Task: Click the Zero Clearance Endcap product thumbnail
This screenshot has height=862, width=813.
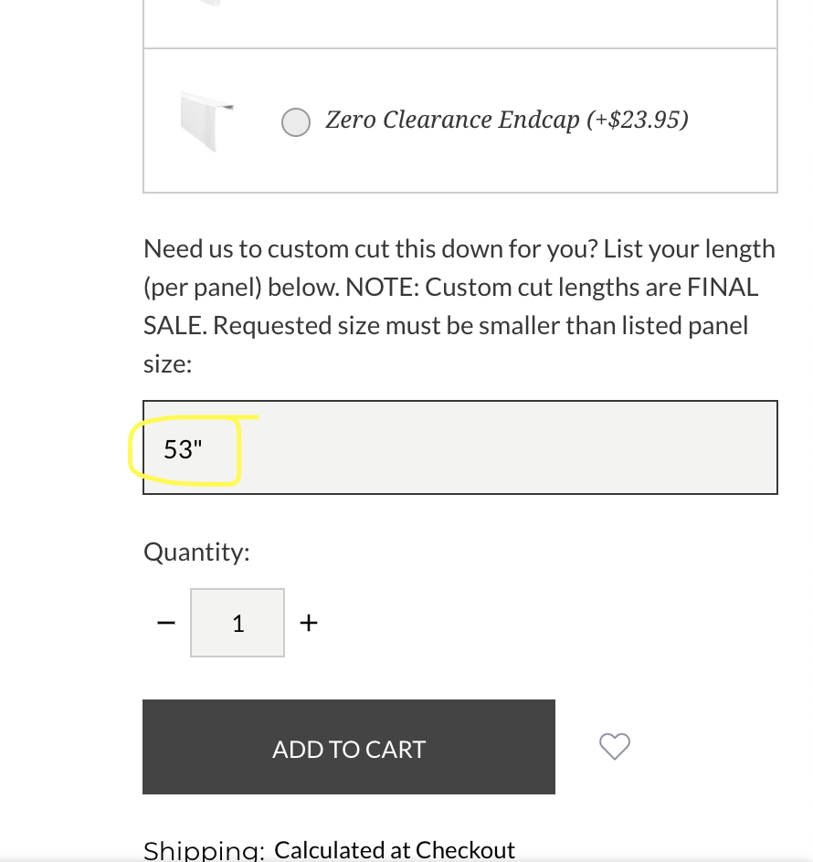Action: pyautogui.click(x=206, y=120)
